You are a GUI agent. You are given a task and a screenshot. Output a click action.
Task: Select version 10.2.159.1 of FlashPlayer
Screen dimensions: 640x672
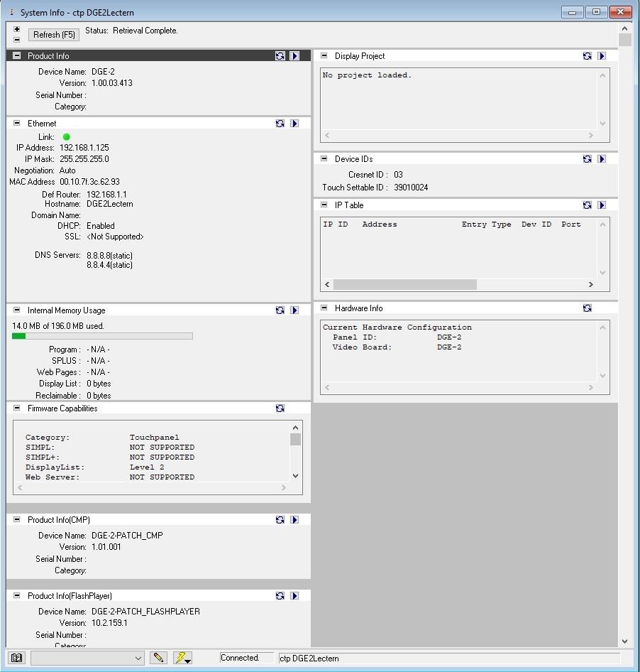tap(109, 623)
